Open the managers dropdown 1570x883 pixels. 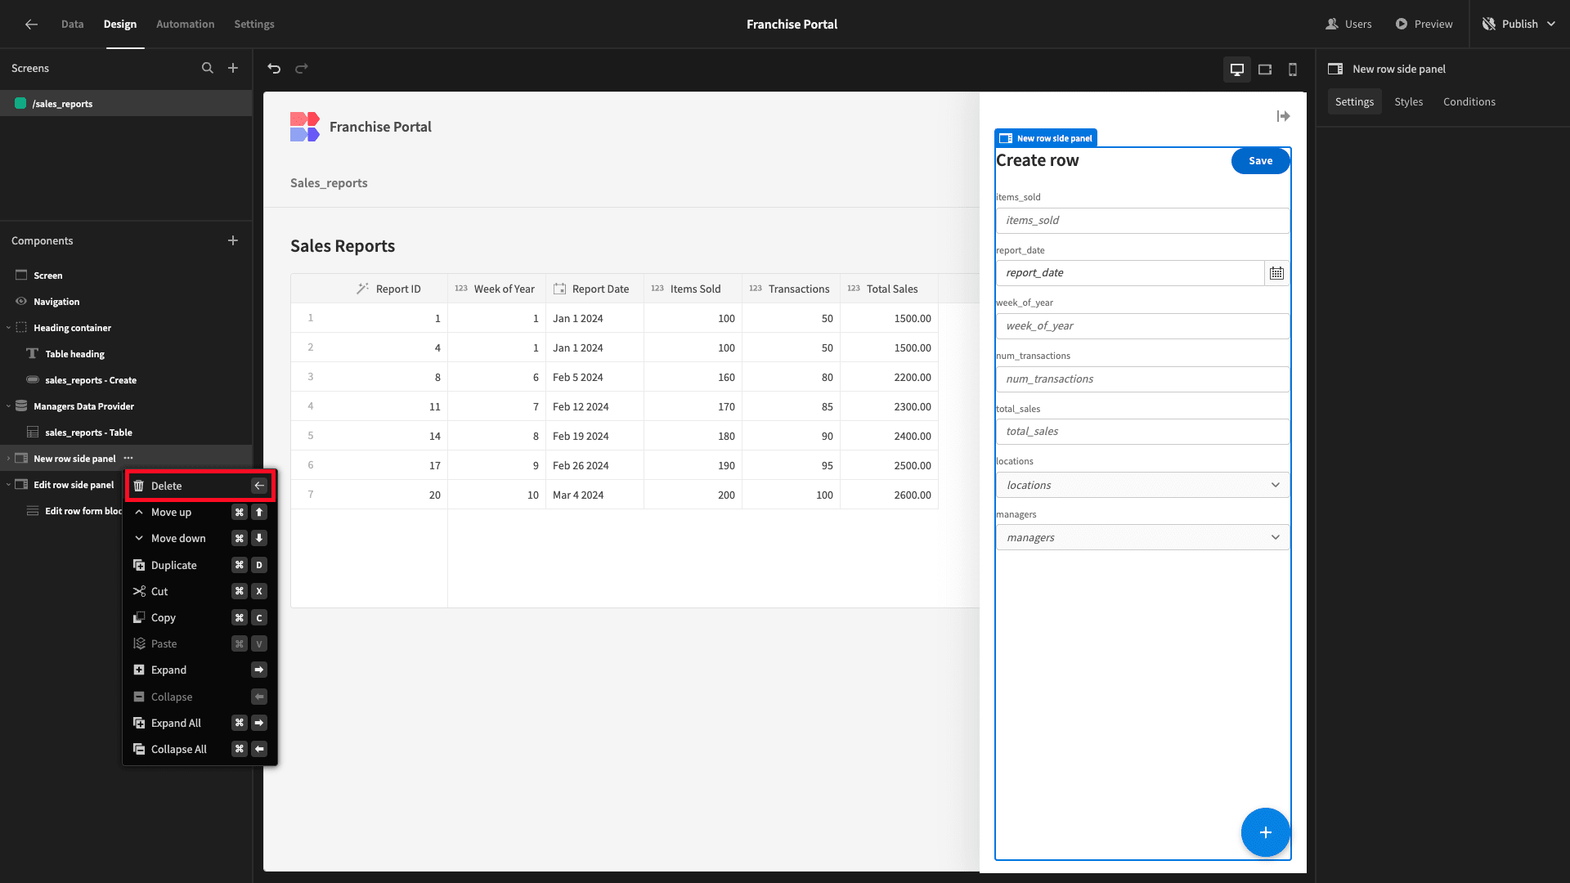click(x=1142, y=537)
